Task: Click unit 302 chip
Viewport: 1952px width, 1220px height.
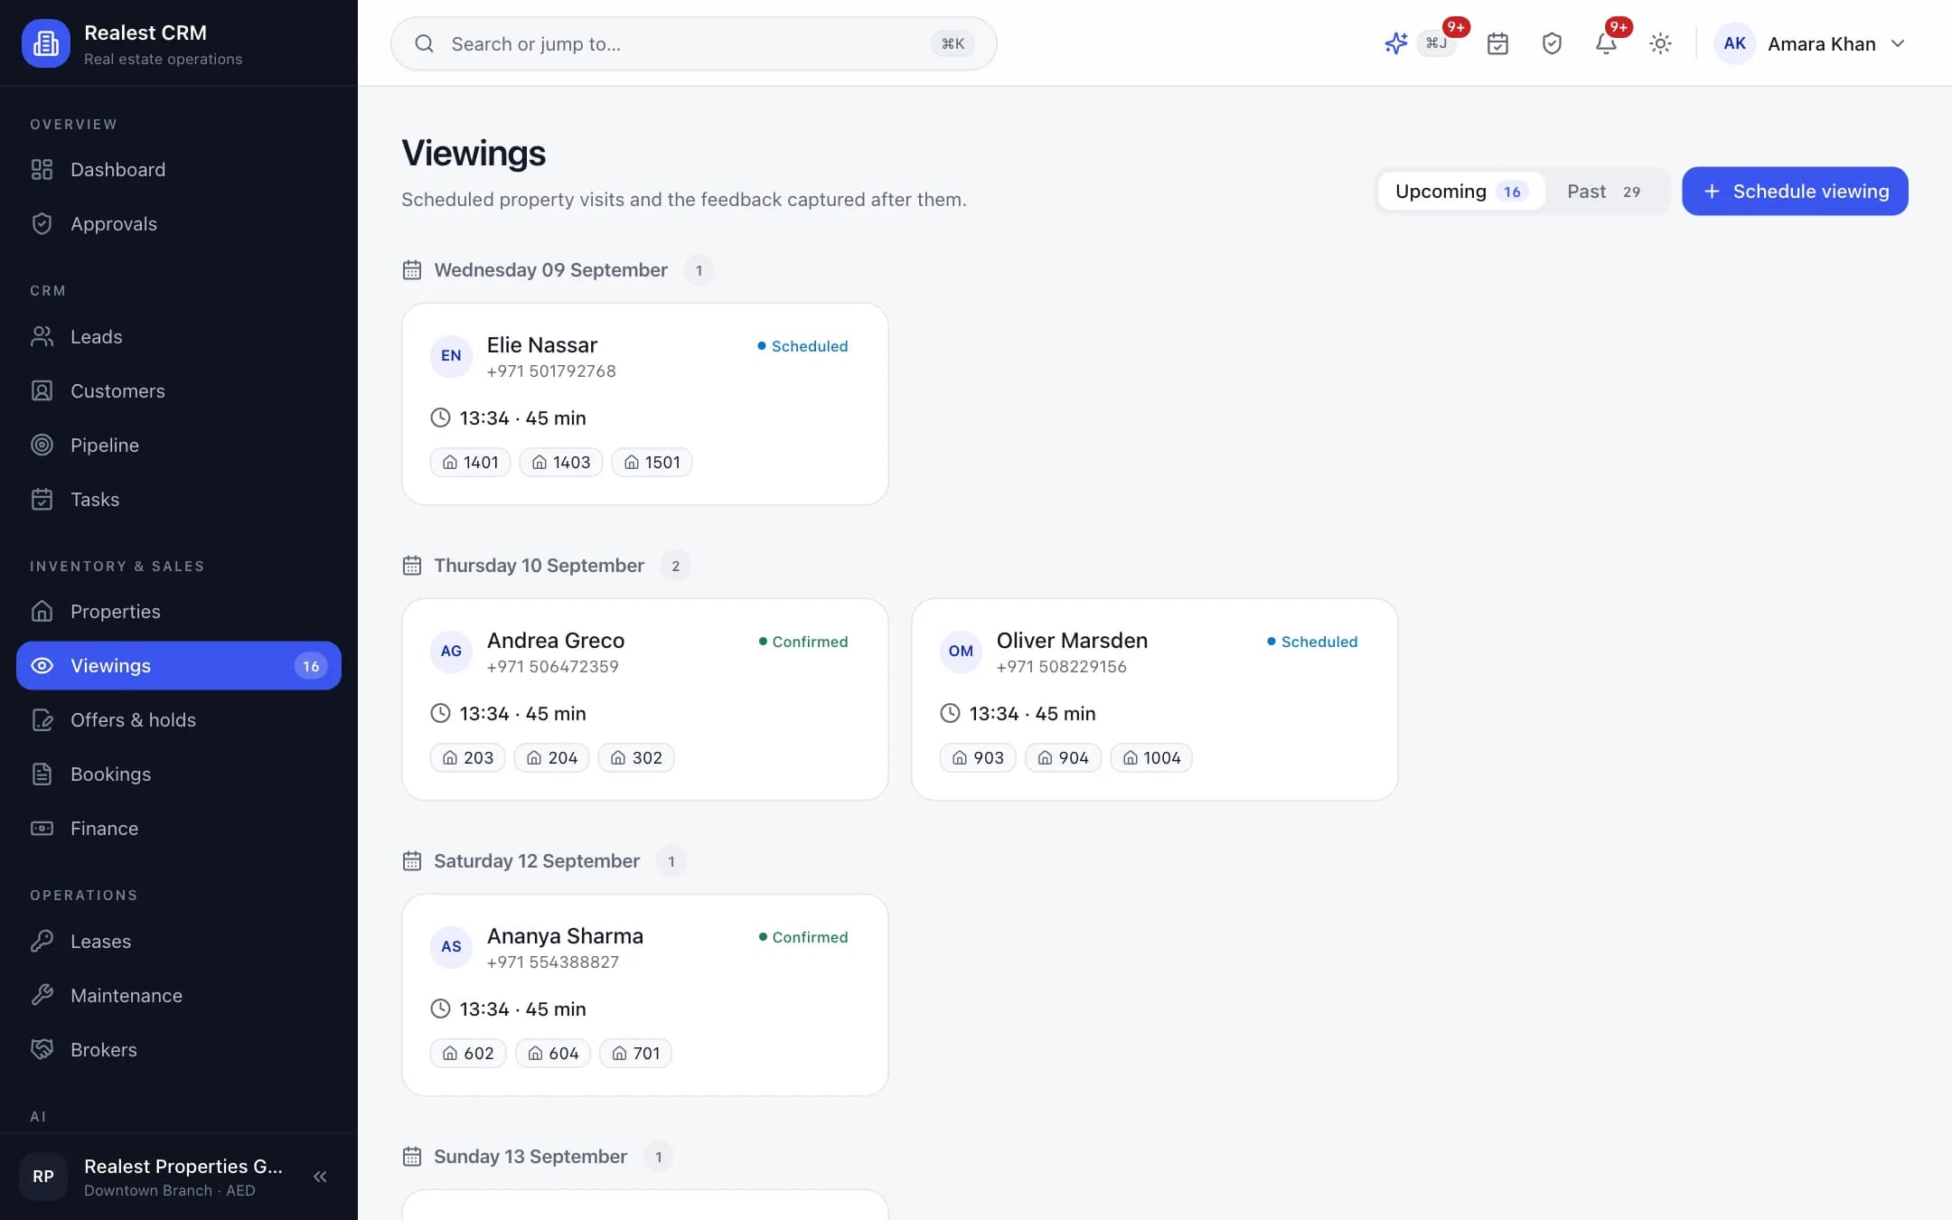Action: point(636,758)
